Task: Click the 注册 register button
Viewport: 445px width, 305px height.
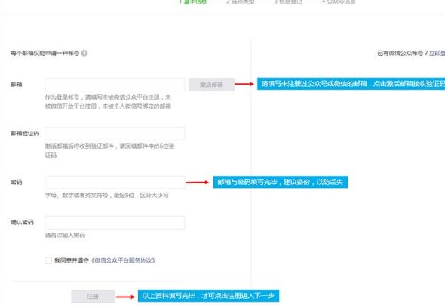Action: coord(93,297)
